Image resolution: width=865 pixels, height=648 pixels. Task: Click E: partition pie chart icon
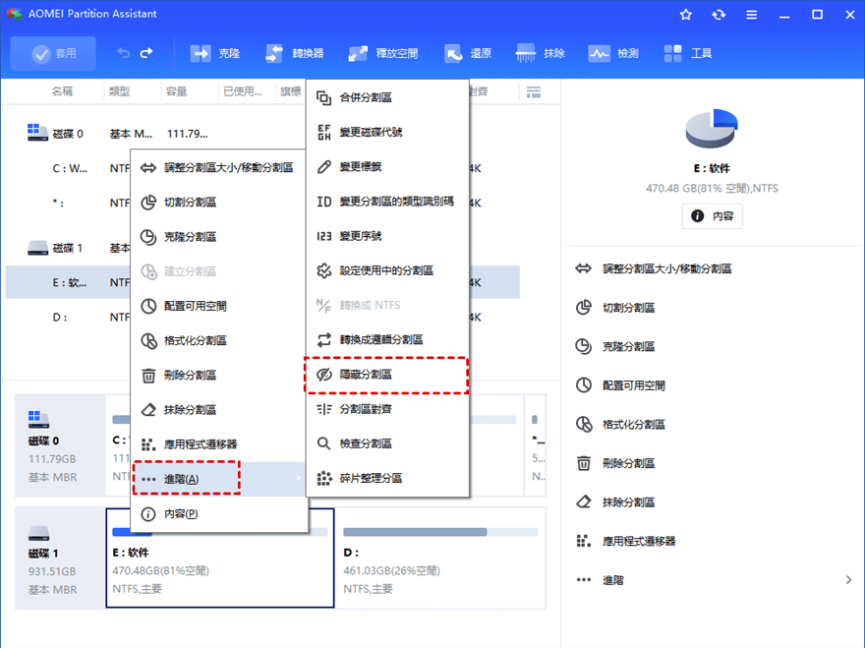pyautogui.click(x=712, y=129)
